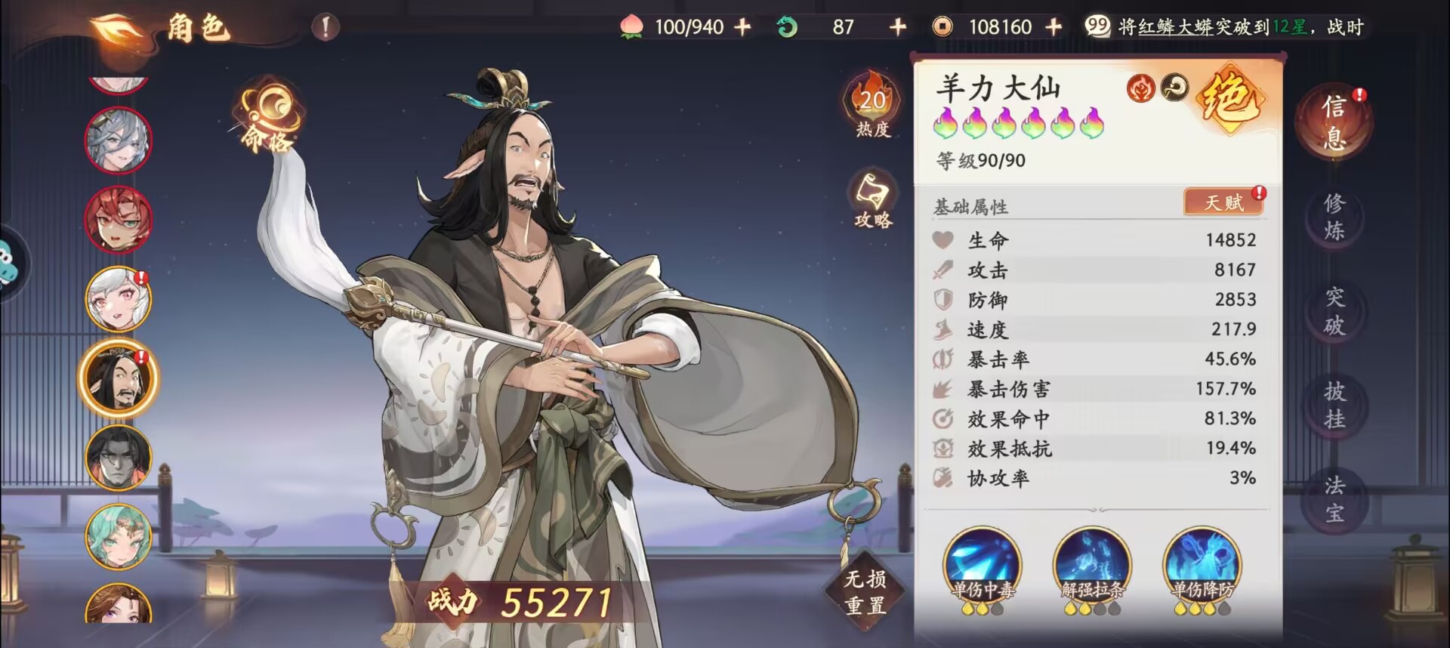Click the 无损重置 reset button

865,593
